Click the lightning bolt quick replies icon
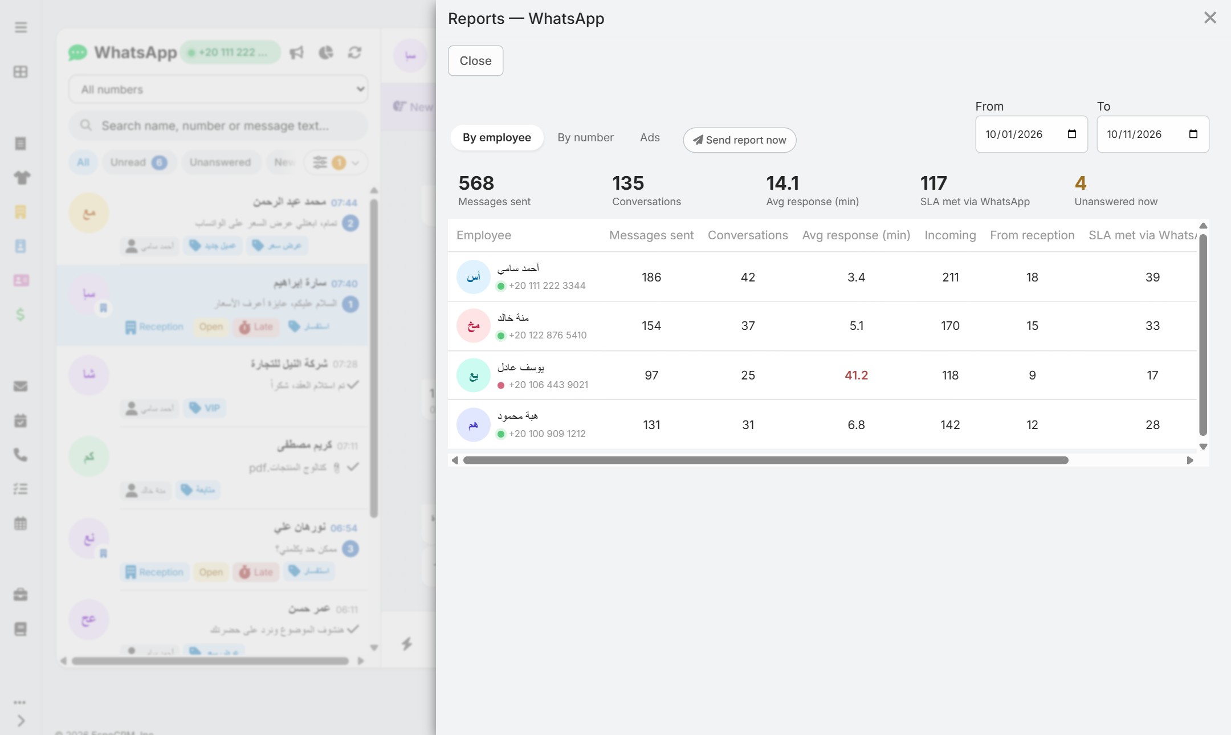 [407, 644]
